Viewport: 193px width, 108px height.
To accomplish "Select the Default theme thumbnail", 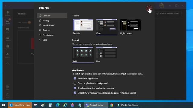I will [x=83, y=25].
